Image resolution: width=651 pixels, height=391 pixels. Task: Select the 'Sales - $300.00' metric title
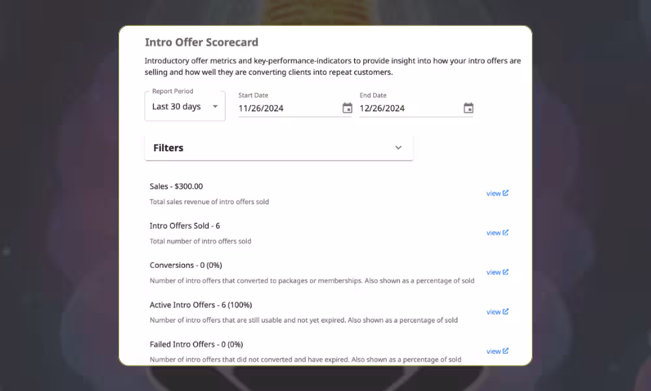(176, 186)
